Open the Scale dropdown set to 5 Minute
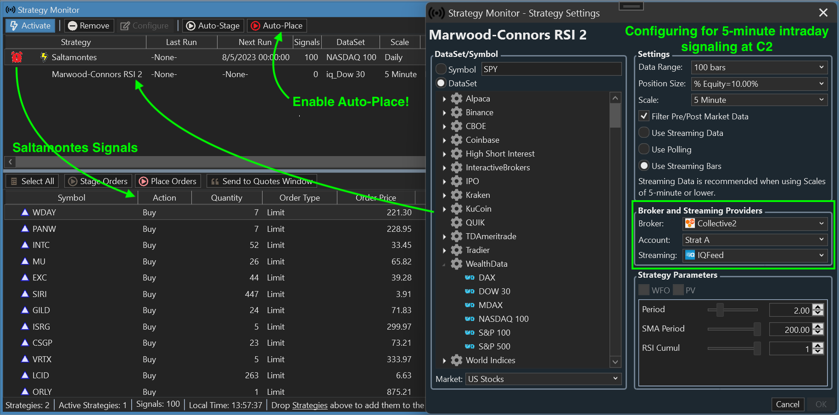The width and height of the screenshot is (839, 415). click(x=759, y=100)
